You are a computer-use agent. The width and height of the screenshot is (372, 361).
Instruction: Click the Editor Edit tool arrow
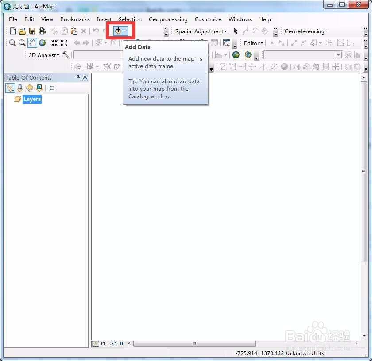[272, 43]
